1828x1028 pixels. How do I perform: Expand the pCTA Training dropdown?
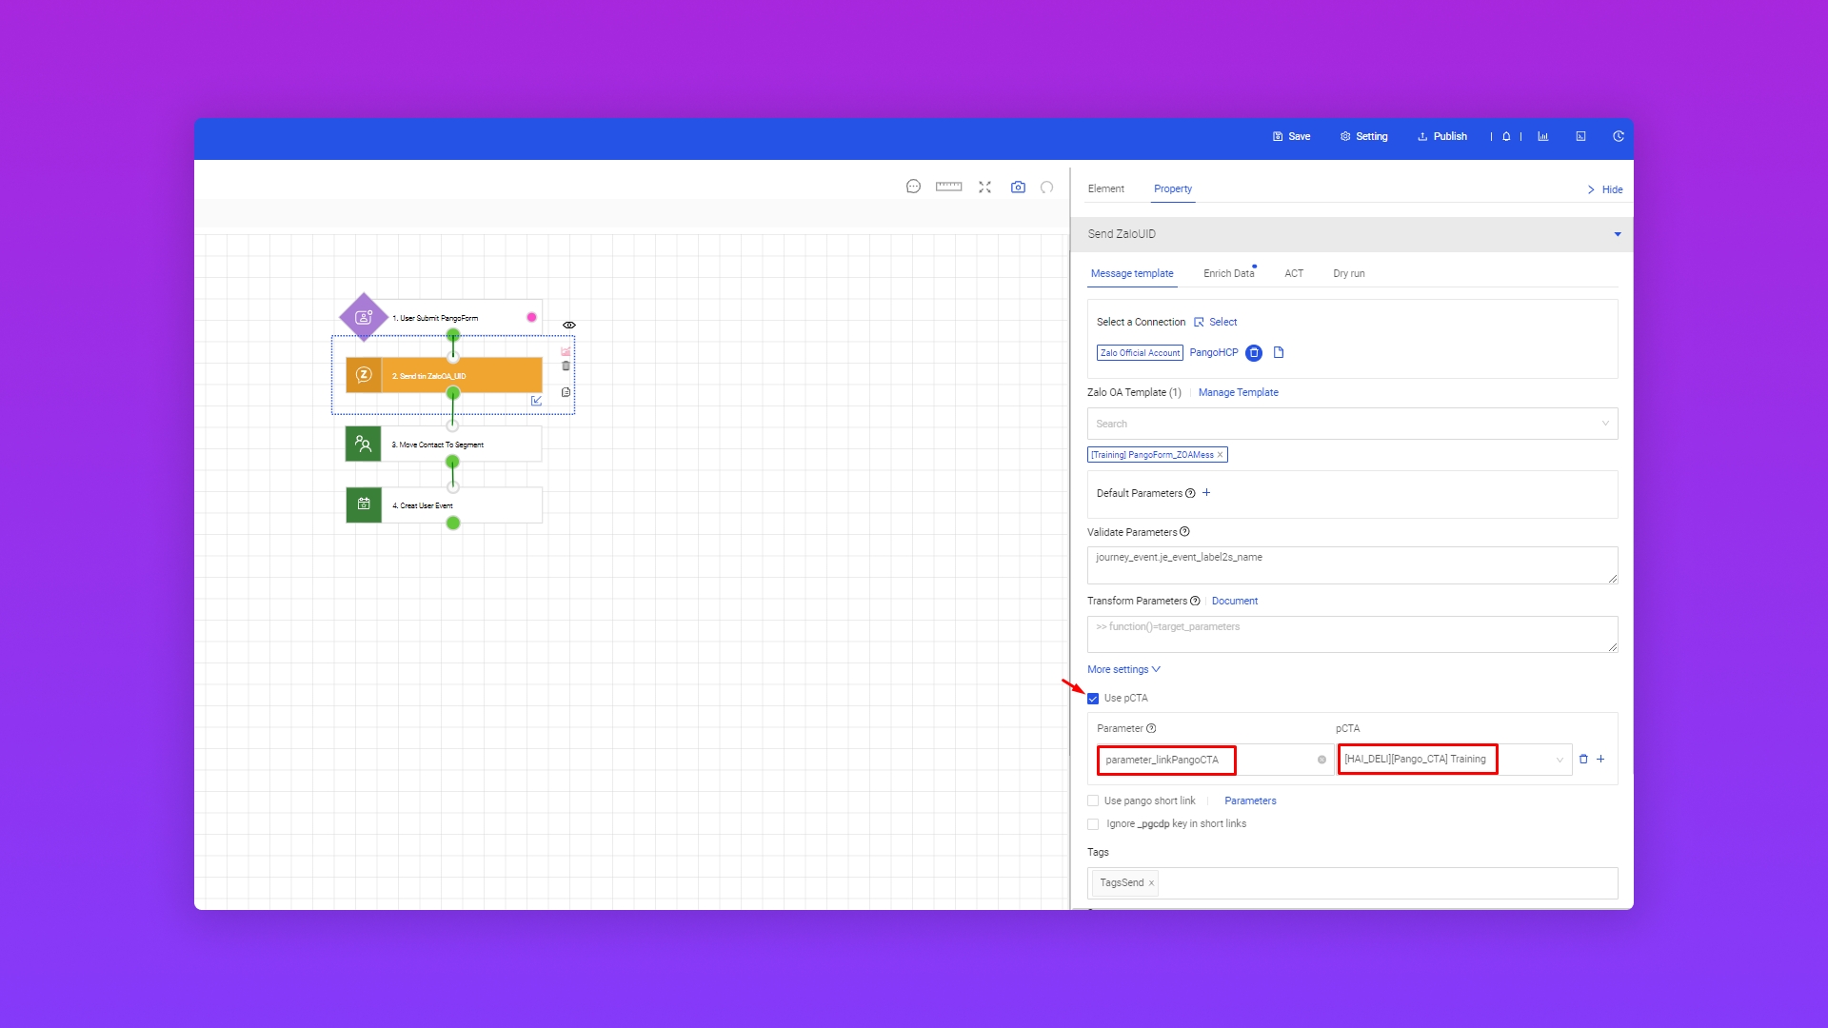point(1559,760)
